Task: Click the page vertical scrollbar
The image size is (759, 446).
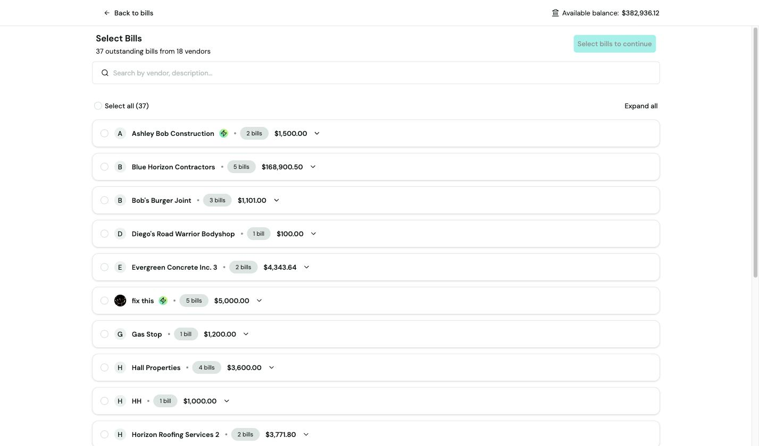Action: (x=755, y=151)
